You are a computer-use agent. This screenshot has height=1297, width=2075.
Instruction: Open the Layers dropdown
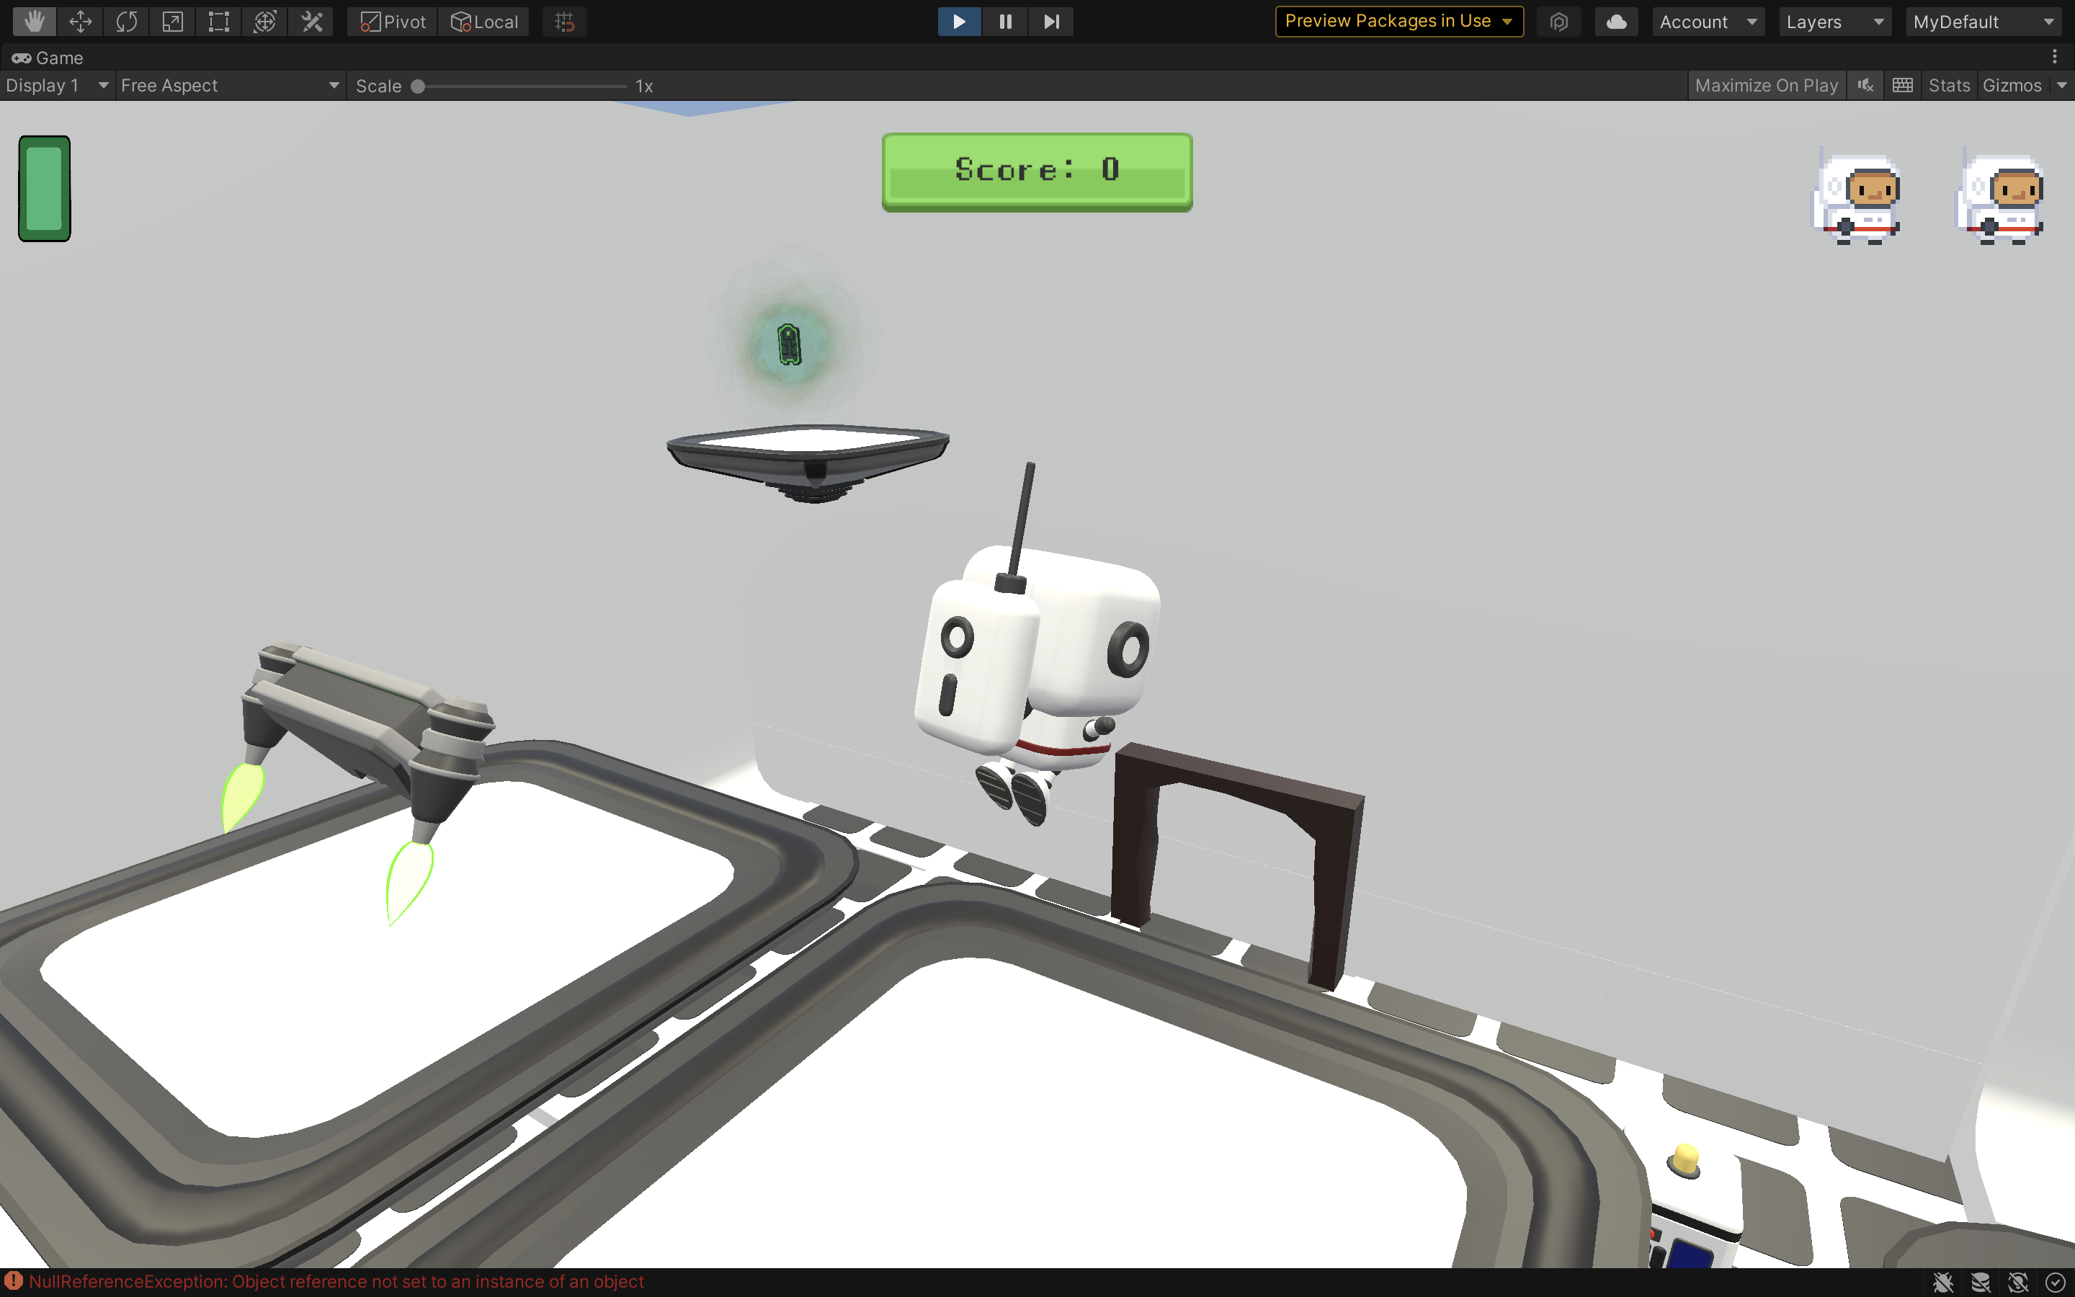[1835, 22]
